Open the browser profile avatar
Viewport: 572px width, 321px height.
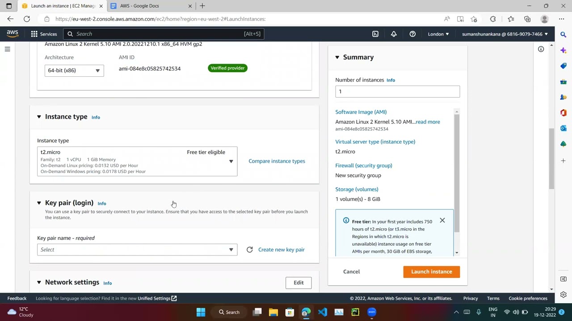544,19
